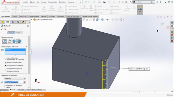This screenshot has width=174, height=97.
Task: Open the Redondeo ribbon dropdown arrow
Action: click(85, 13)
